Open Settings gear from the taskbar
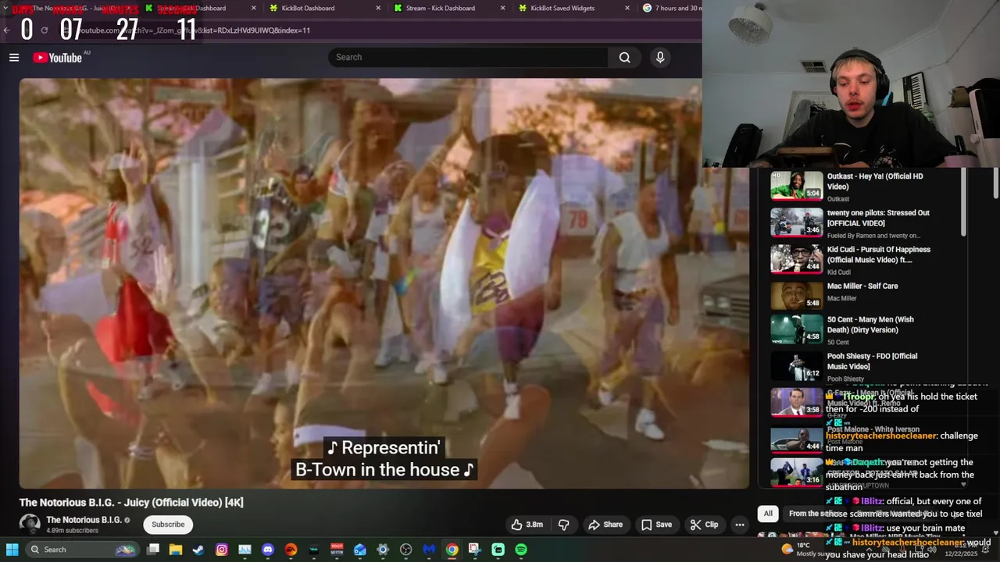The height and width of the screenshot is (562, 1000). 383,550
